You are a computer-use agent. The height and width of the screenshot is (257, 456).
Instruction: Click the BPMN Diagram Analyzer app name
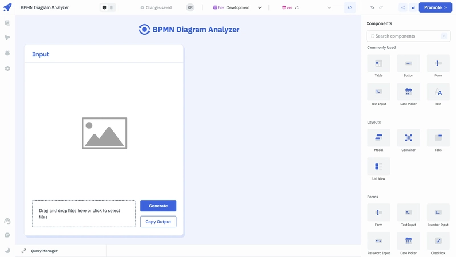(x=44, y=7)
